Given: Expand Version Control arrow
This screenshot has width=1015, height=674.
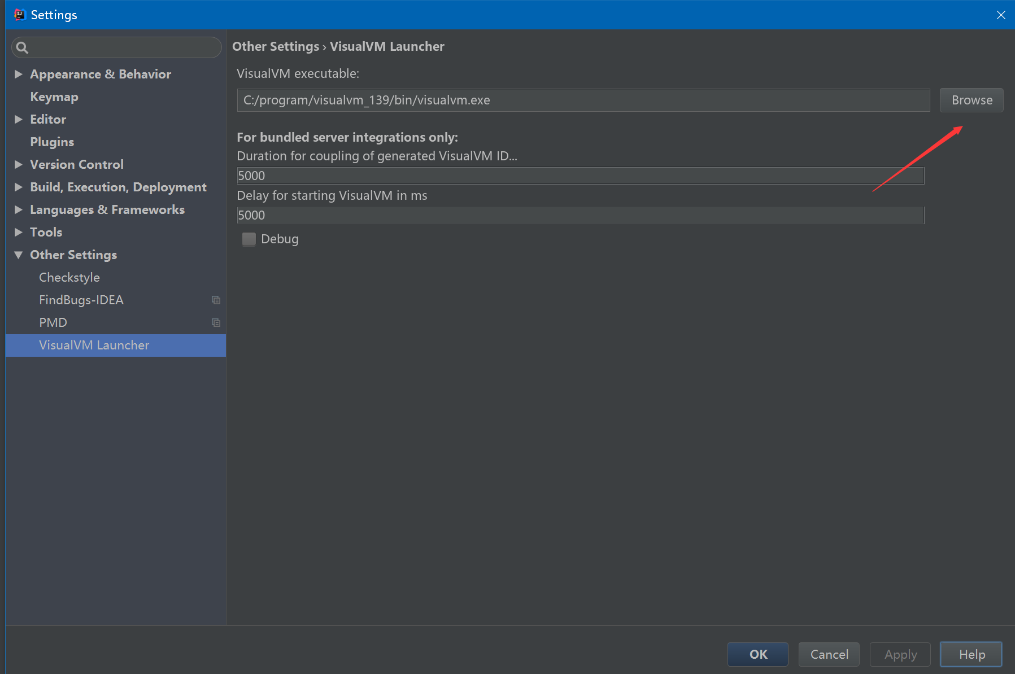Looking at the screenshot, I should (x=19, y=164).
